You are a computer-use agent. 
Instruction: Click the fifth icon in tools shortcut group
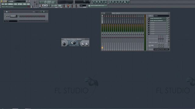pos(122,2)
